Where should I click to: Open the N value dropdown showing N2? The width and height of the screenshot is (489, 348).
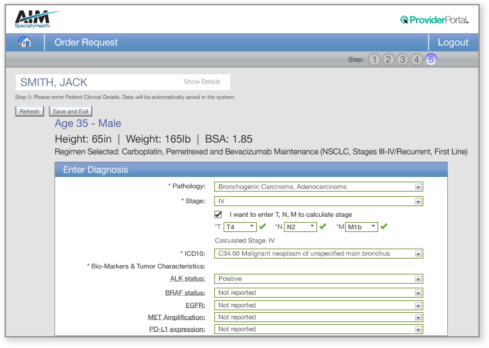tap(300, 227)
